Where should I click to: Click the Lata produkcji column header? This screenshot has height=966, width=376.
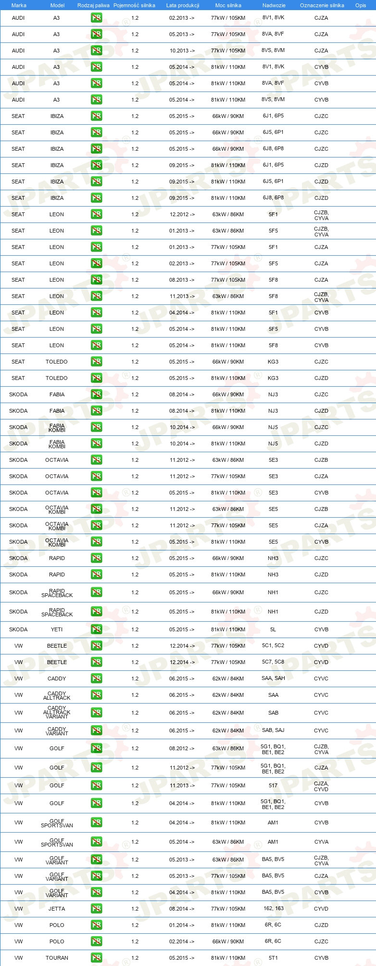(x=183, y=5)
